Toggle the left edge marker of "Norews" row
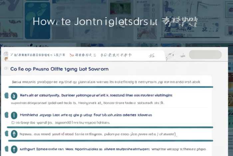Screen dimensions: 233x156 pos(6,134)
